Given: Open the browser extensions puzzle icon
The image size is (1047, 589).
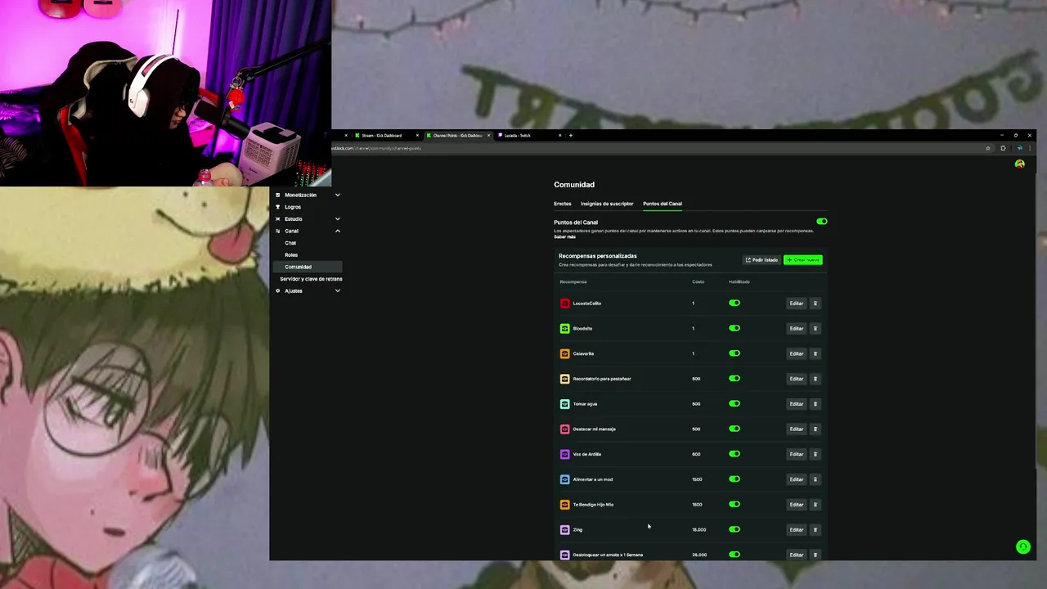Looking at the screenshot, I should [1003, 148].
